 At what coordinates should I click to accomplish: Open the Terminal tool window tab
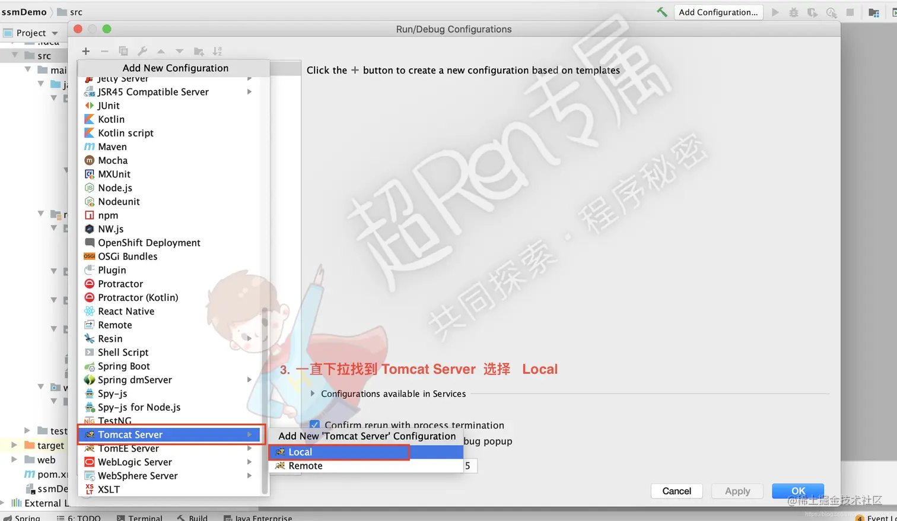(139, 517)
